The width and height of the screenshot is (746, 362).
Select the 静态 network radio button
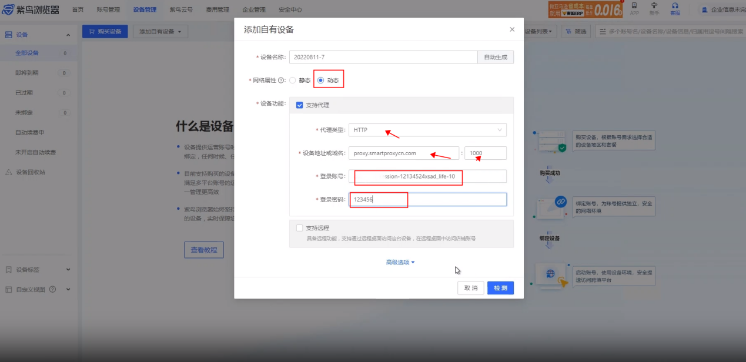293,81
